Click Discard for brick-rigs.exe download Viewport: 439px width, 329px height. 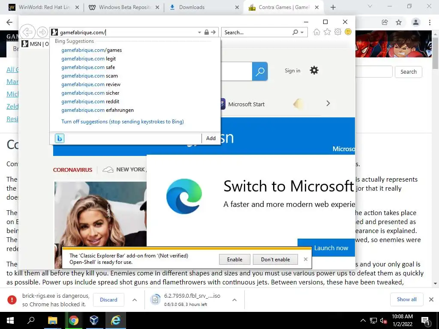click(108, 300)
